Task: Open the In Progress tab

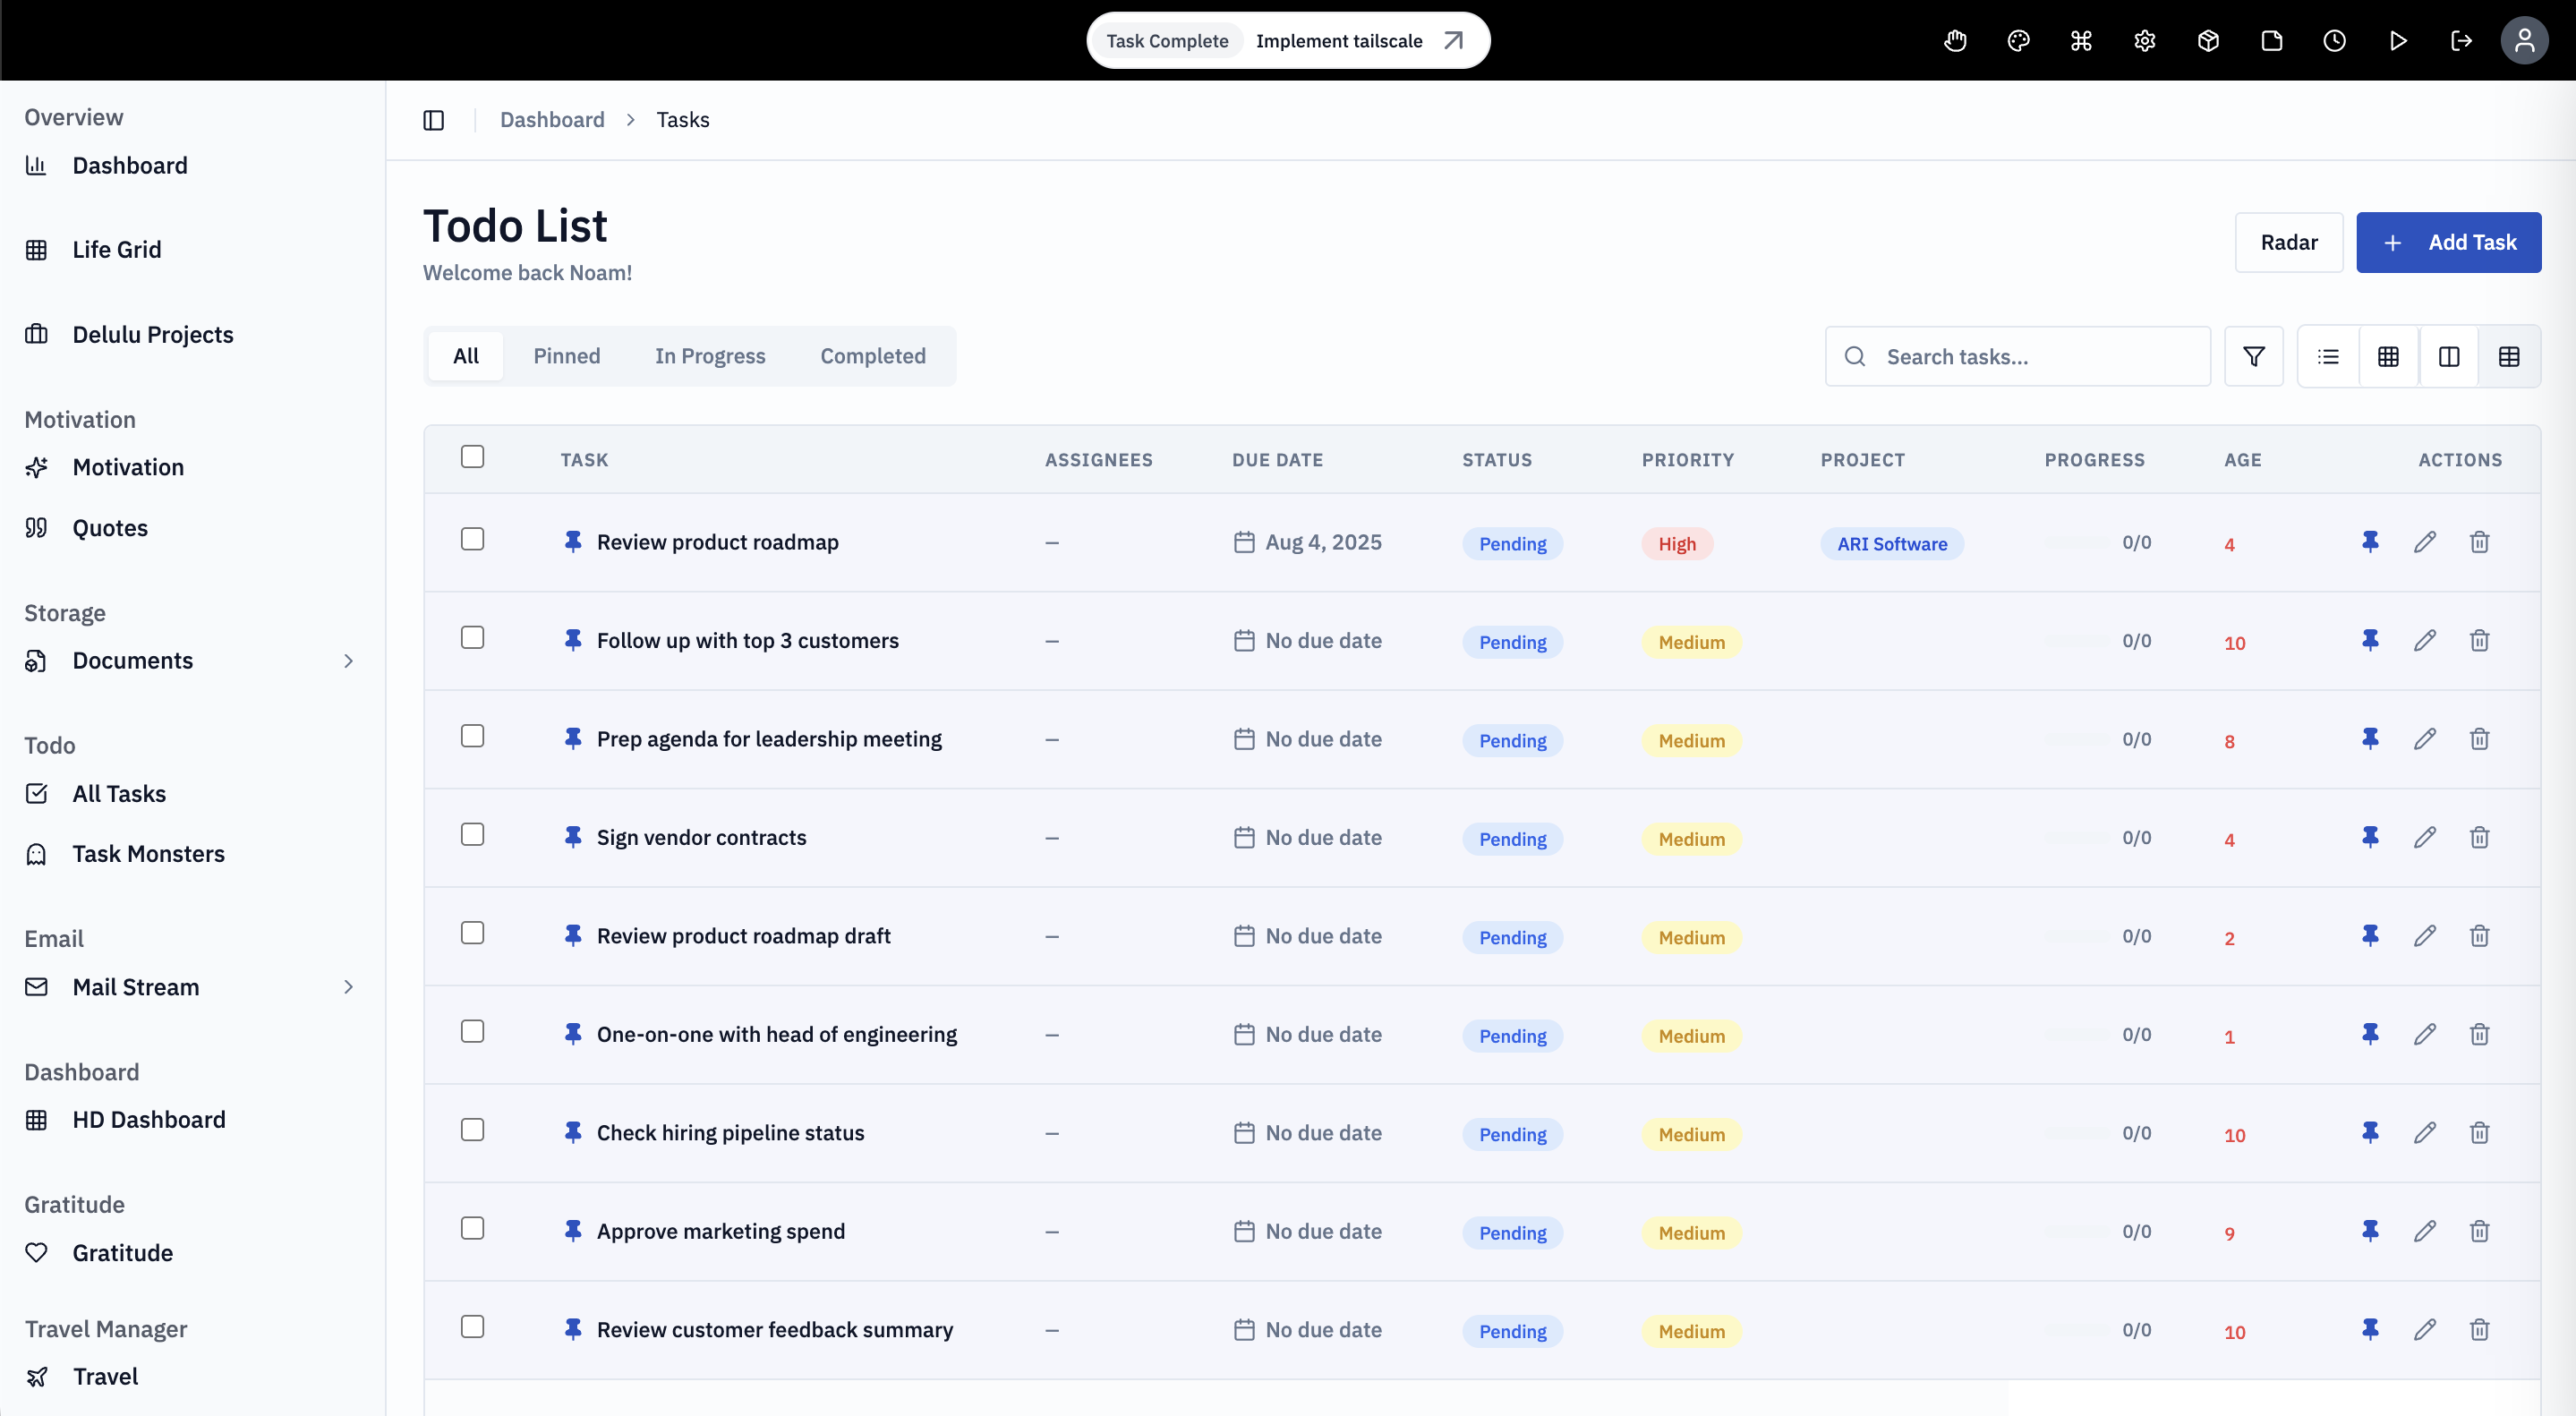Action: [x=710, y=356]
